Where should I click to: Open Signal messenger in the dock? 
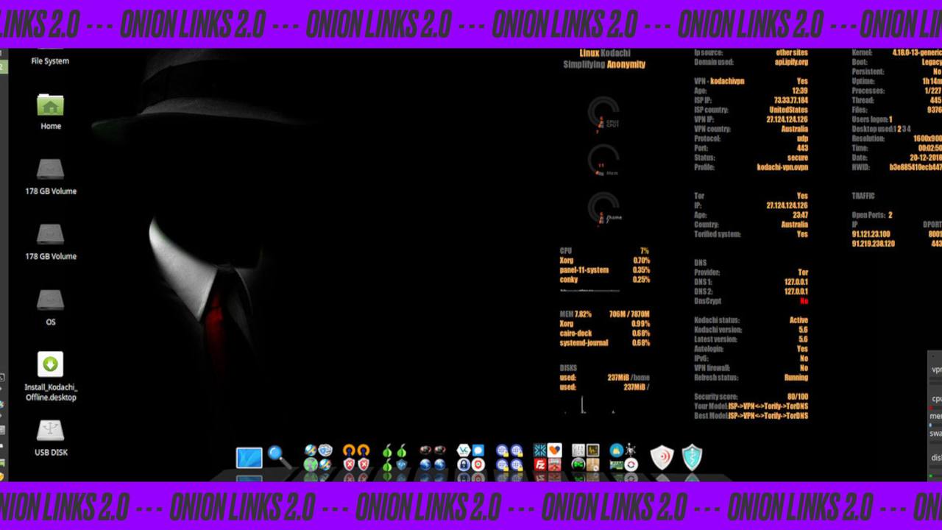point(478,450)
